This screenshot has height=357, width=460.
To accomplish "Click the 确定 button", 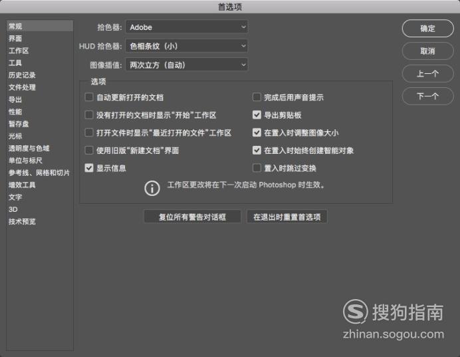I will [427, 29].
